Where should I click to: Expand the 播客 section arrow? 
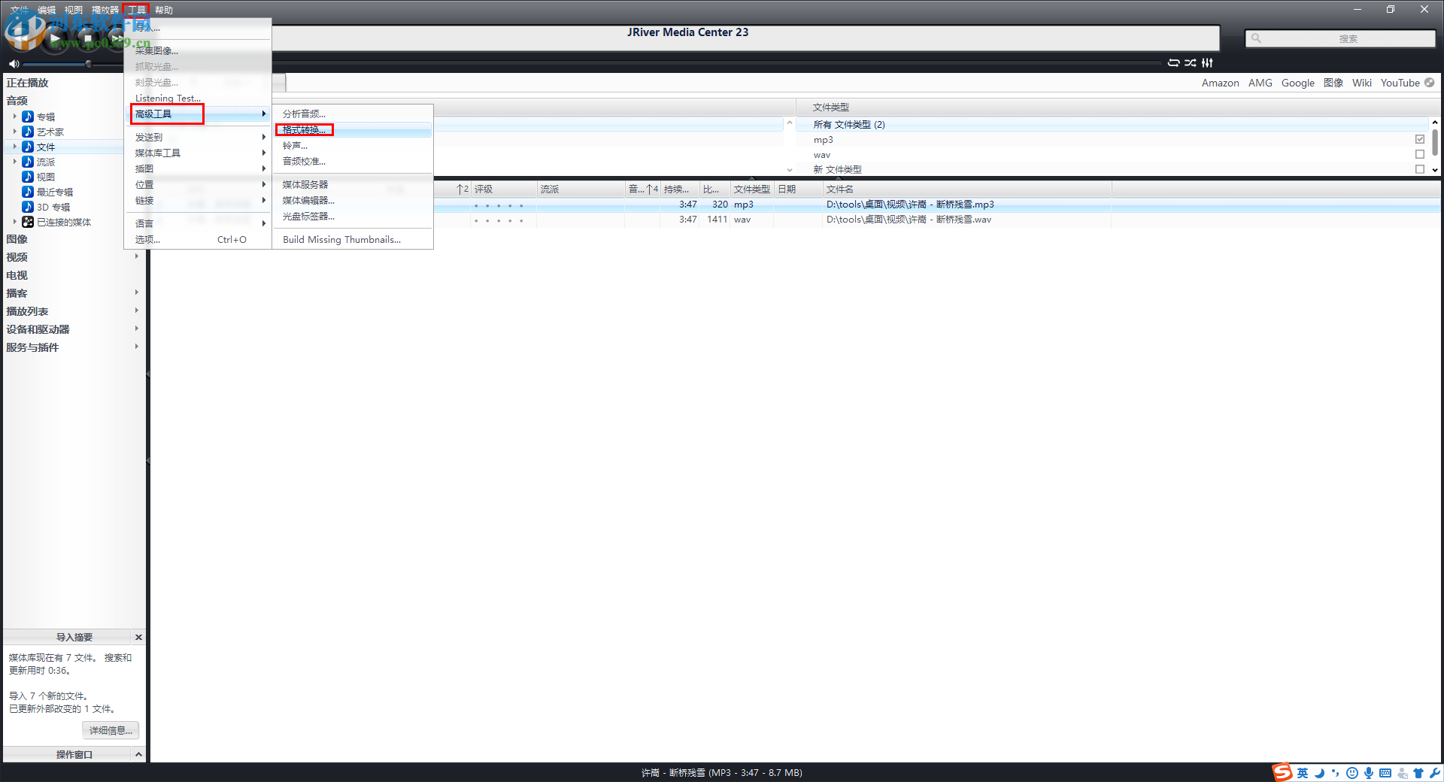coord(136,292)
